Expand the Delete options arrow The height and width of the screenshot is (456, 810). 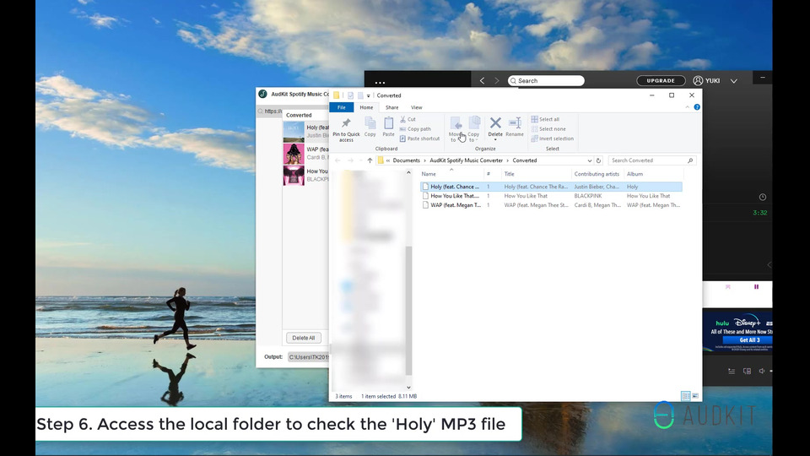click(x=495, y=139)
